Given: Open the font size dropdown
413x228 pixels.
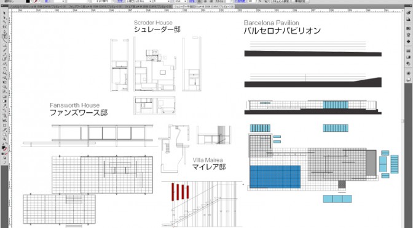Looking at the screenshot, I should (x=185, y=1).
